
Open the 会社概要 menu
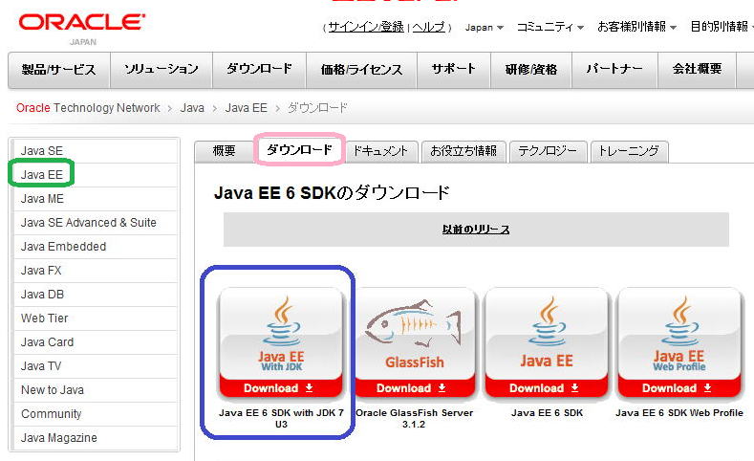click(x=698, y=70)
